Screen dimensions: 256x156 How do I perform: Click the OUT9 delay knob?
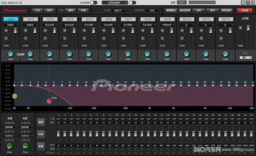[167, 54]
